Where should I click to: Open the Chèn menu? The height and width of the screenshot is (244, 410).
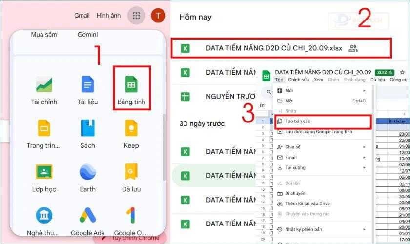coord(333,80)
